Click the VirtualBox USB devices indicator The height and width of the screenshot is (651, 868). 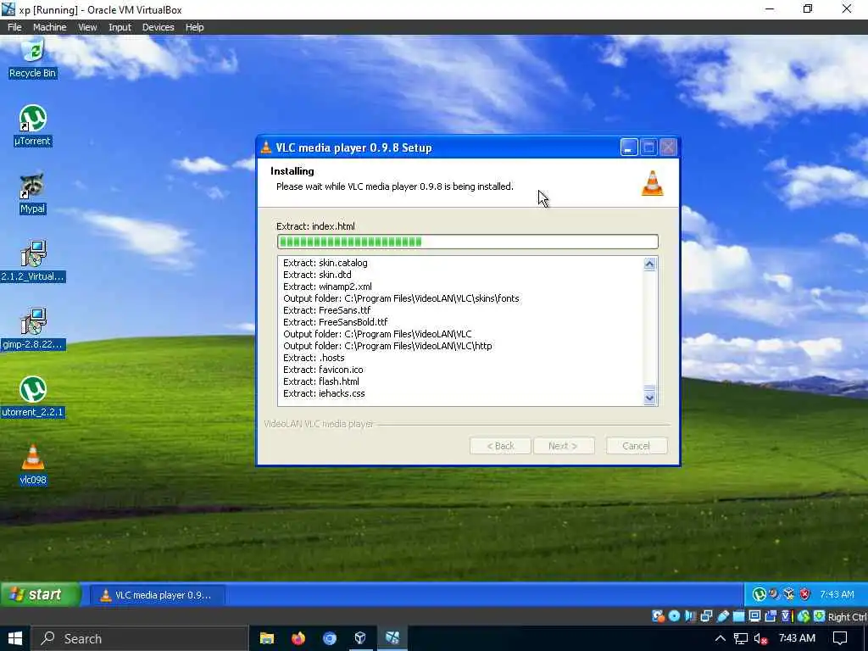pyautogui.click(x=723, y=616)
